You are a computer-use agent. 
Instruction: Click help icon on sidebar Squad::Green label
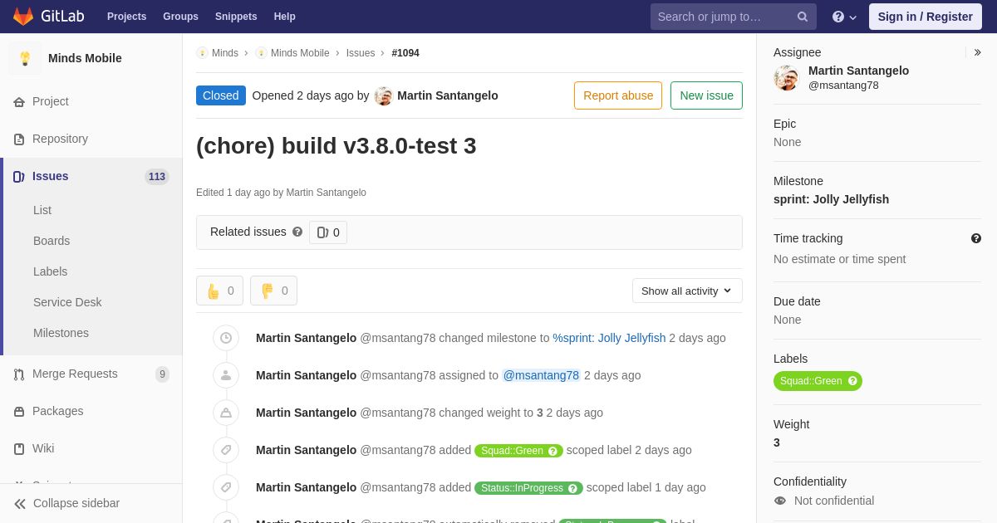[x=852, y=381]
